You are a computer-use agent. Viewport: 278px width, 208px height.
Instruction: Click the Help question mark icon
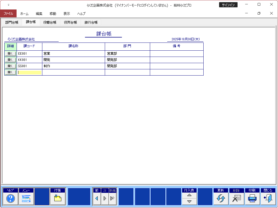click(x=11, y=199)
